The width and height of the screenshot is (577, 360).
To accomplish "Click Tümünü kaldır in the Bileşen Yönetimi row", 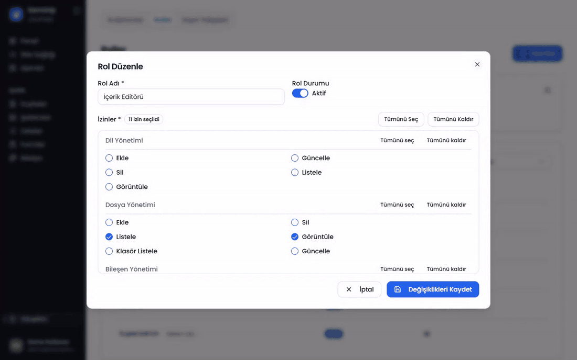I will [x=446, y=269].
